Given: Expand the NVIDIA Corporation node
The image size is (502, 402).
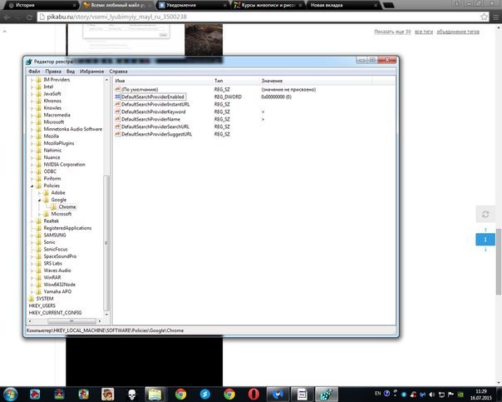Looking at the screenshot, I should [x=32, y=165].
